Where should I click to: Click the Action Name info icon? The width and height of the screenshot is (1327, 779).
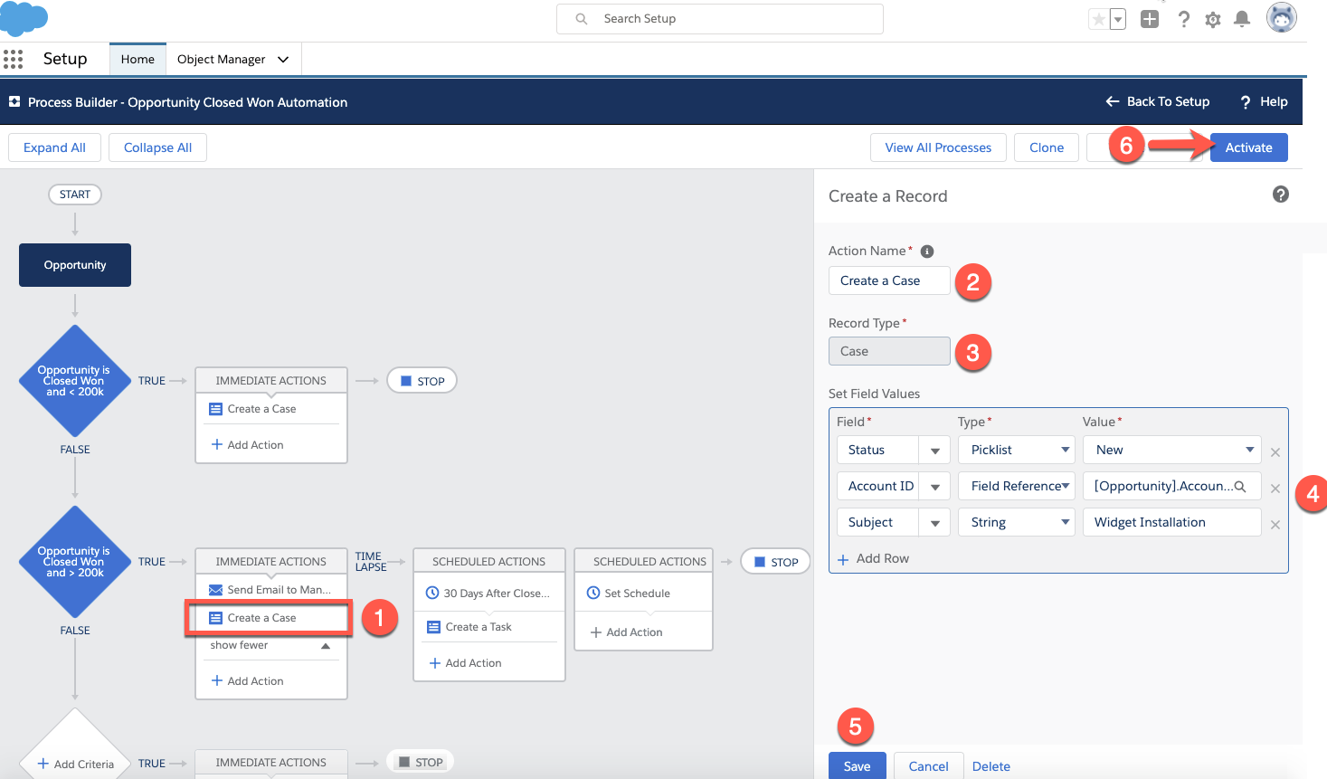pyautogui.click(x=927, y=252)
